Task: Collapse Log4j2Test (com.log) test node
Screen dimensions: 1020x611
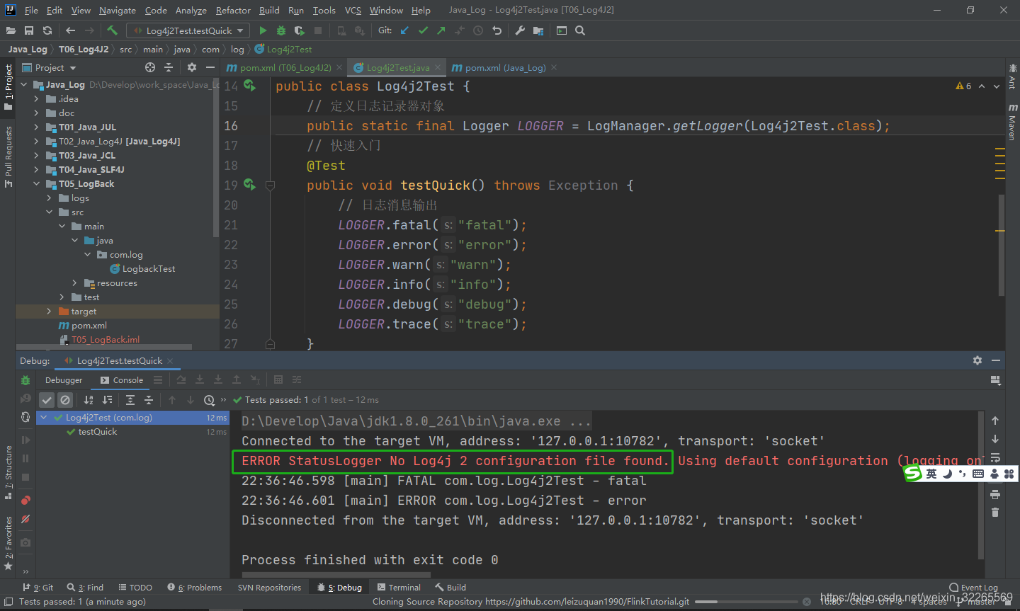Action: tap(44, 418)
